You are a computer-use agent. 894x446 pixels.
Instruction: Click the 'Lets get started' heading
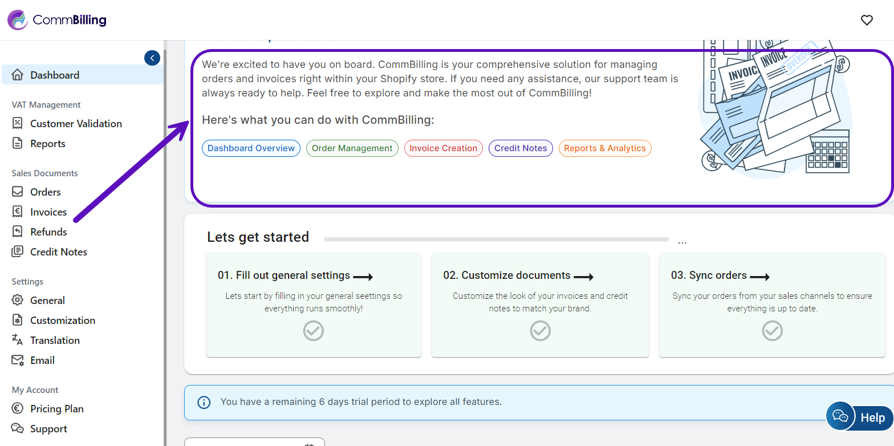pyautogui.click(x=258, y=237)
